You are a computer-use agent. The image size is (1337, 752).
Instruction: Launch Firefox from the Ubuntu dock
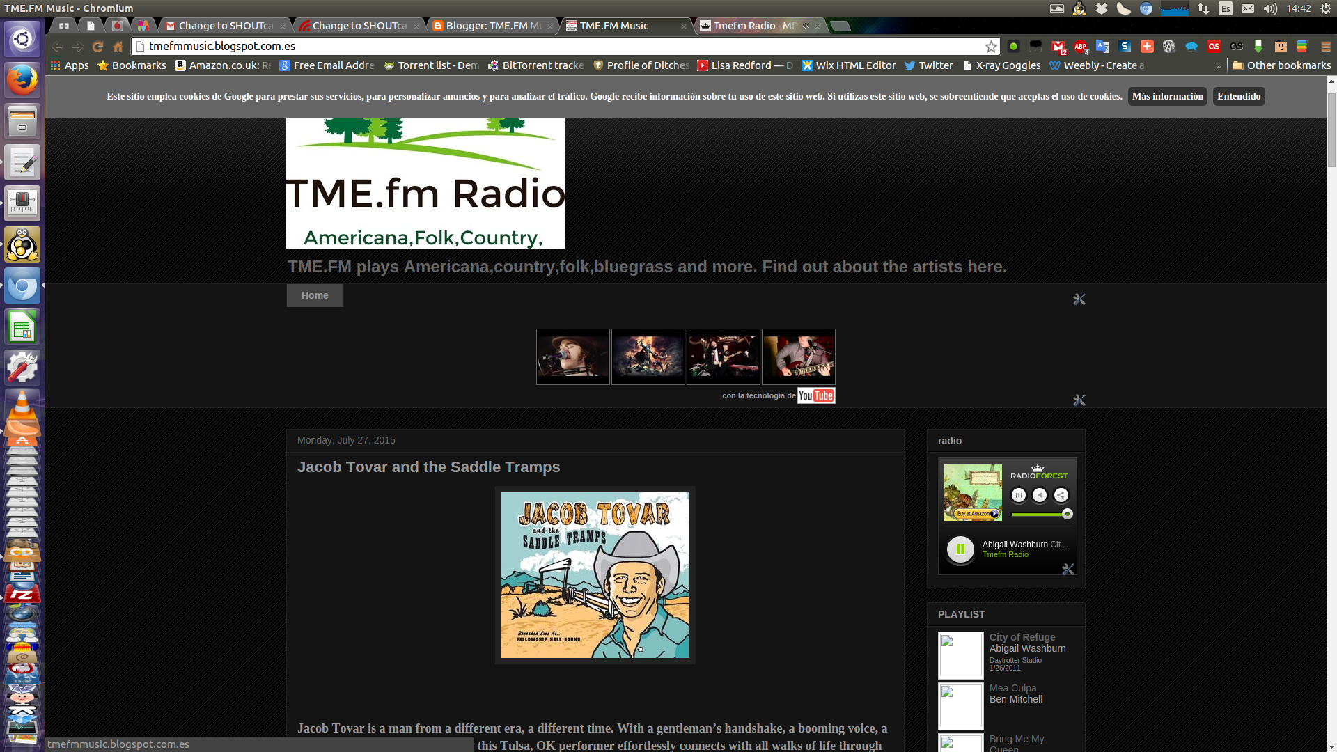click(22, 80)
